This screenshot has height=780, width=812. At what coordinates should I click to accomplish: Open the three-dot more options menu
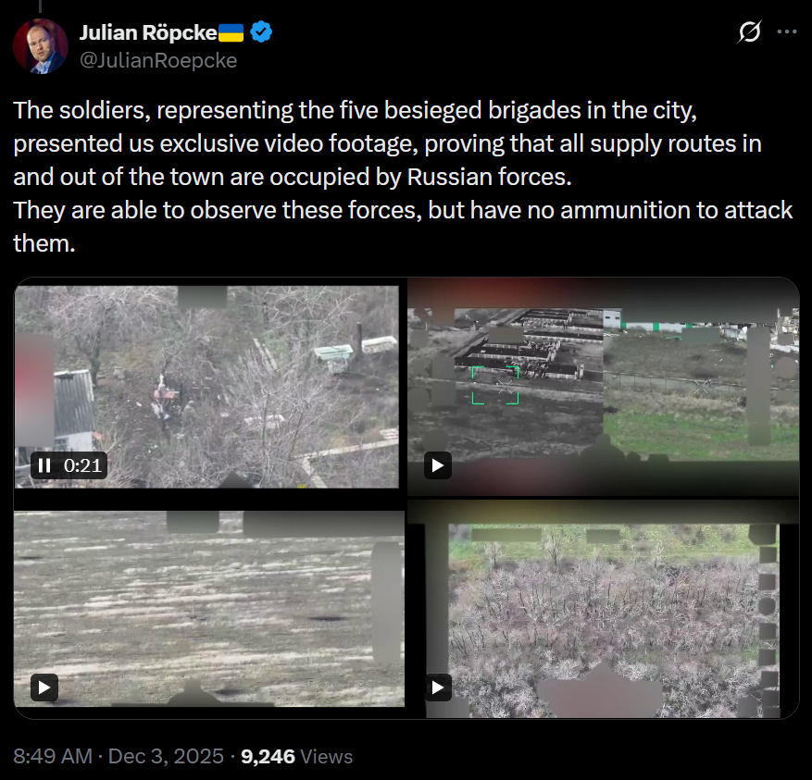point(787,31)
